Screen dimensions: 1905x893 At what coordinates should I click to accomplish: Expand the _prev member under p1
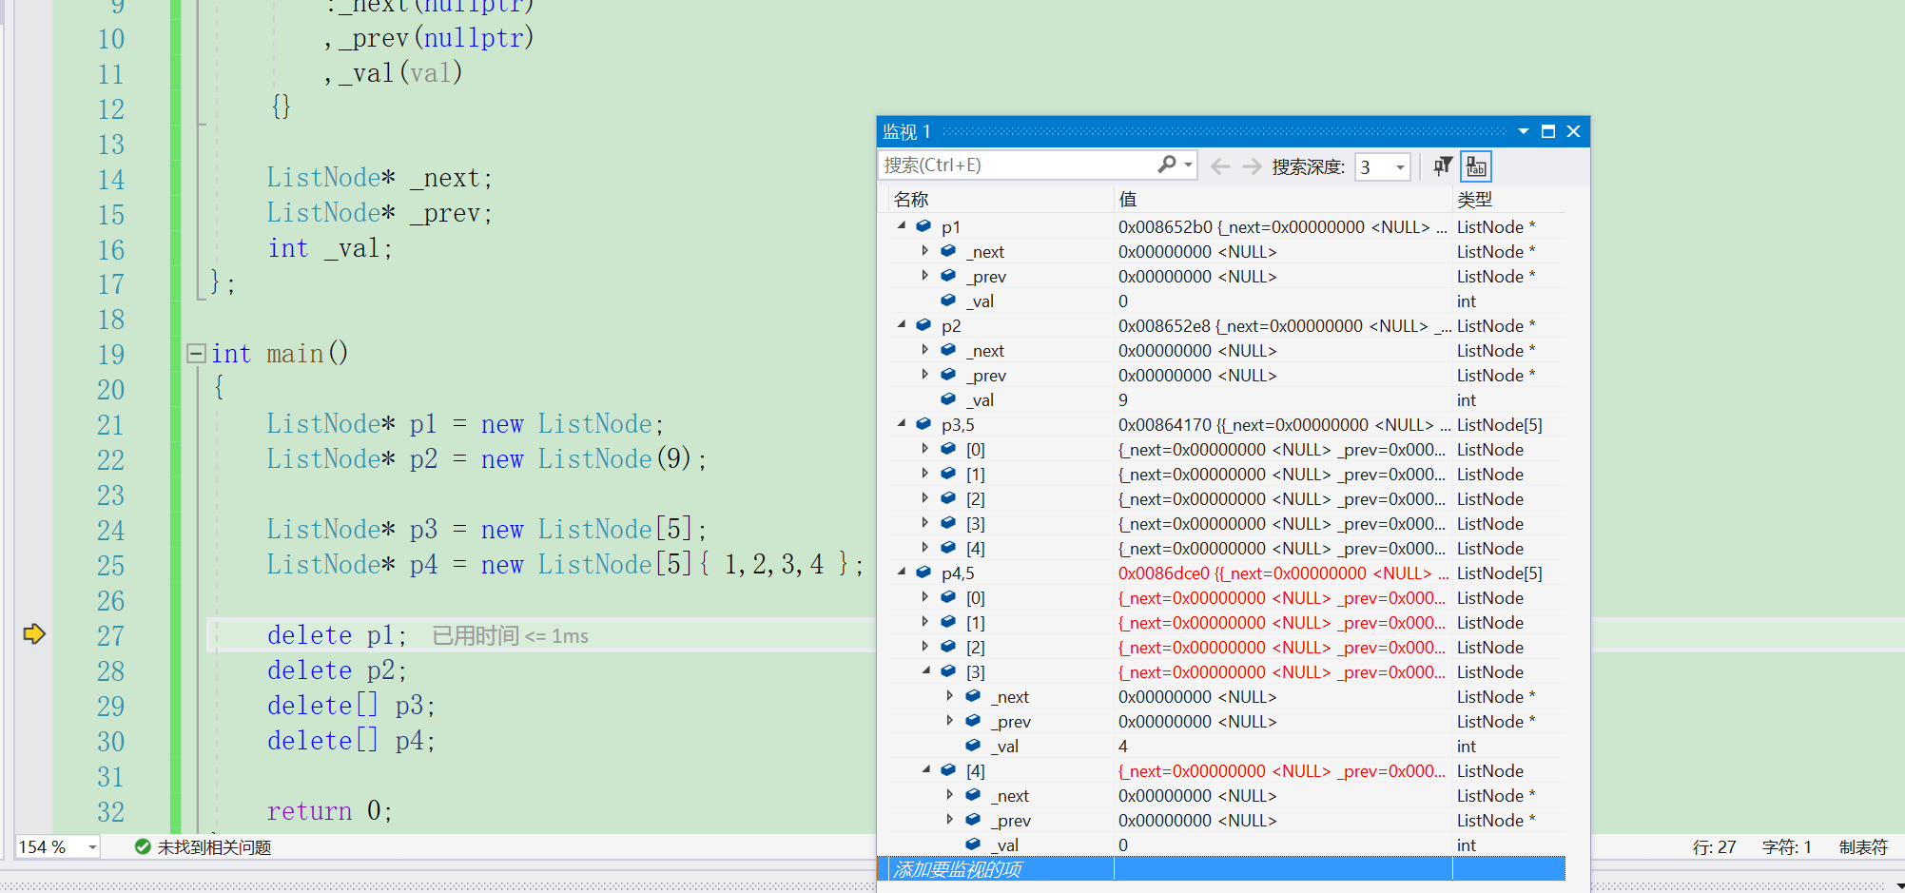point(924,276)
